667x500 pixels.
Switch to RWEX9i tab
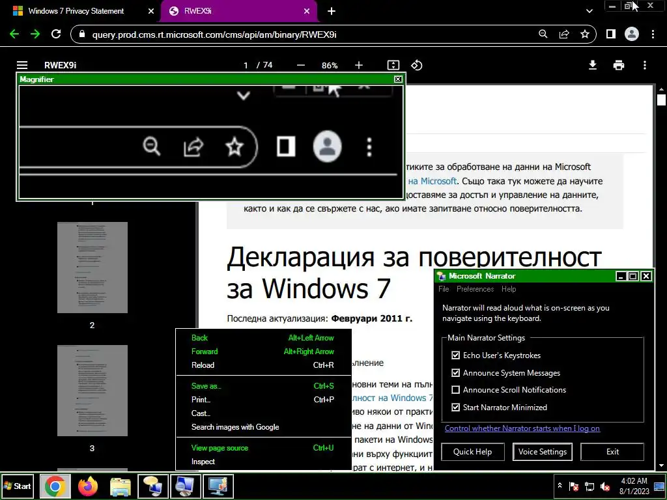pos(238,11)
